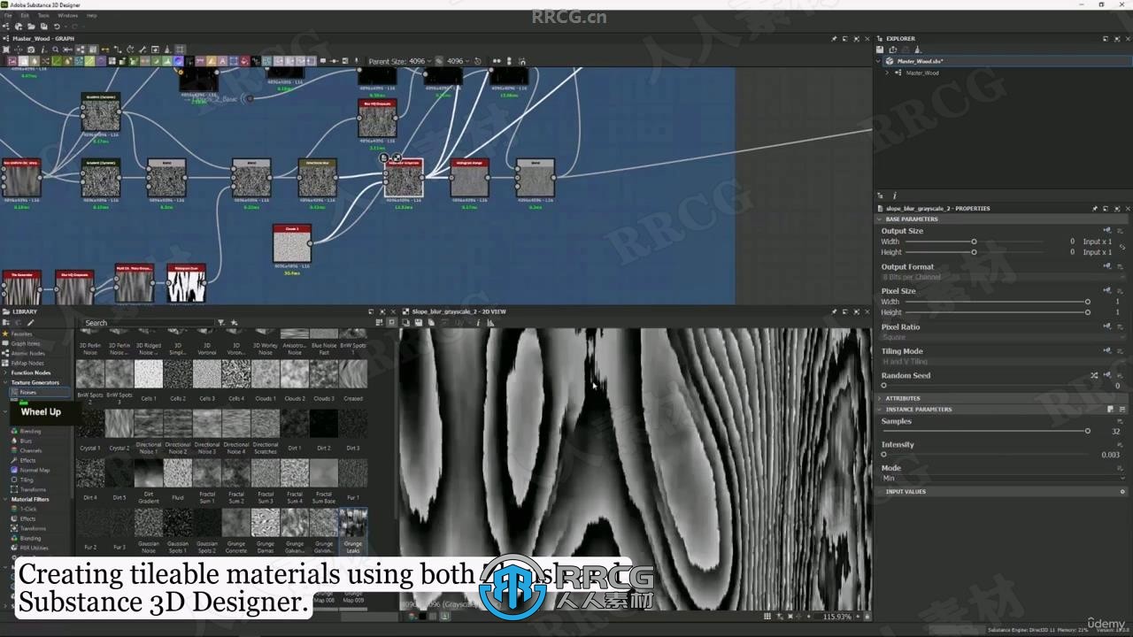Select Favorites in the Library tree

[x=21, y=334]
